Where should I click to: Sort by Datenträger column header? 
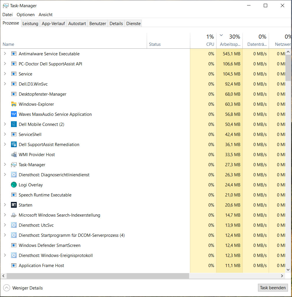click(x=256, y=41)
